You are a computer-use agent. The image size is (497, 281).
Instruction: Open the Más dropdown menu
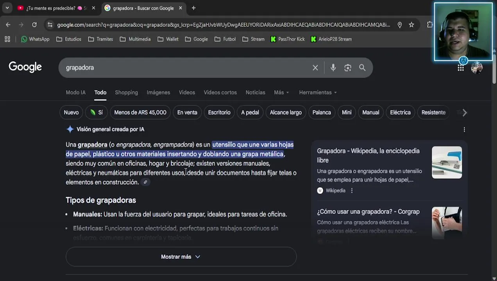click(281, 92)
